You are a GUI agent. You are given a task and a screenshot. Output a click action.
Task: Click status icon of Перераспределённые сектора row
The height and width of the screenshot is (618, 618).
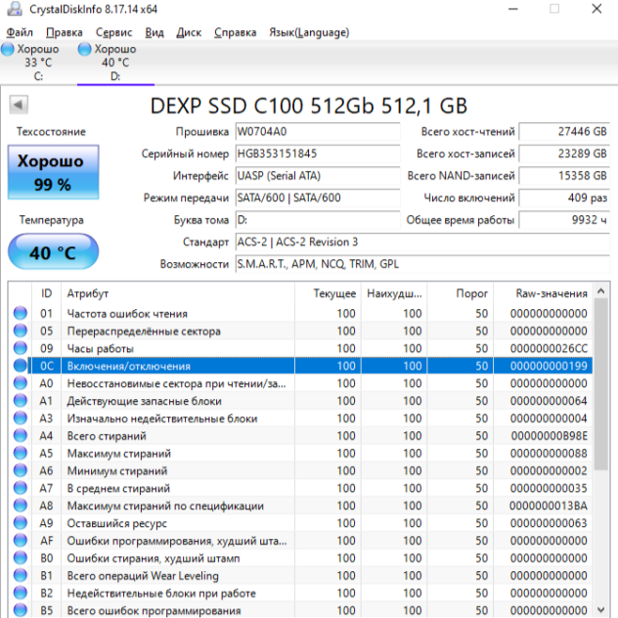[21, 331]
